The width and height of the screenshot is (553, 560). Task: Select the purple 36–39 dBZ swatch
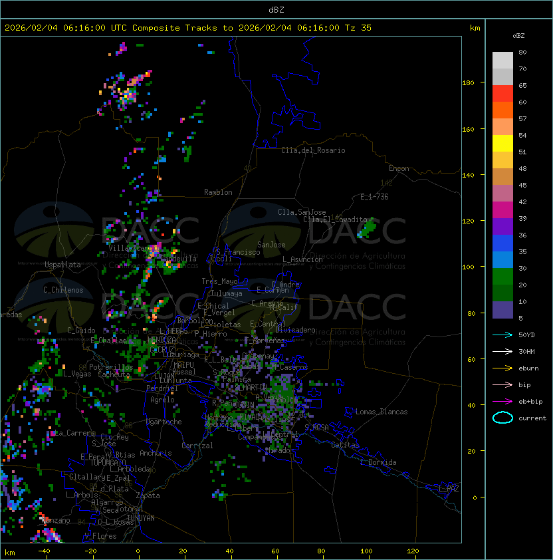point(502,226)
